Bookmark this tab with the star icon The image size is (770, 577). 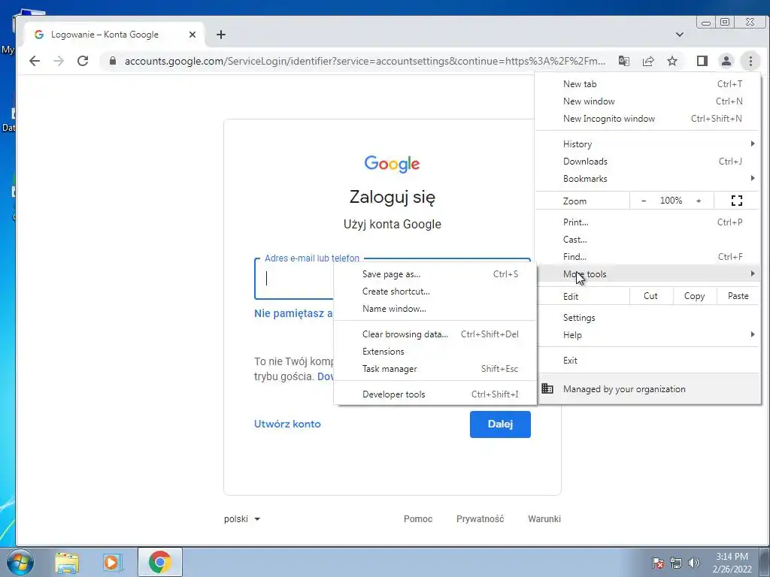(x=672, y=61)
